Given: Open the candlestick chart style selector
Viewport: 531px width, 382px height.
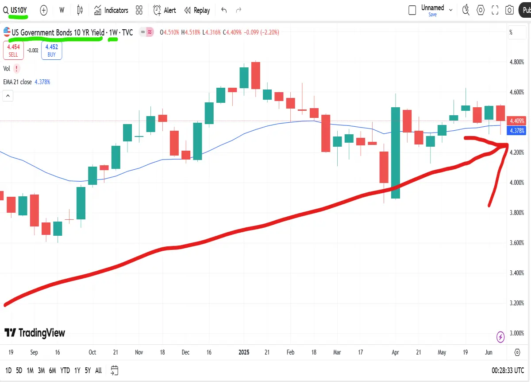Looking at the screenshot, I should (x=80, y=10).
